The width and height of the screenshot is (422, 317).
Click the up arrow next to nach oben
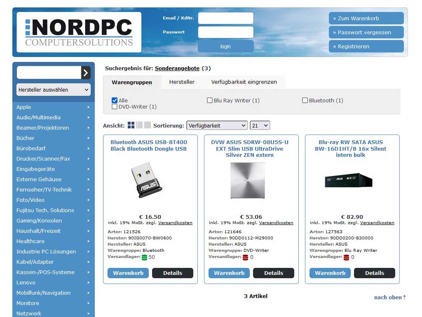coord(404,297)
